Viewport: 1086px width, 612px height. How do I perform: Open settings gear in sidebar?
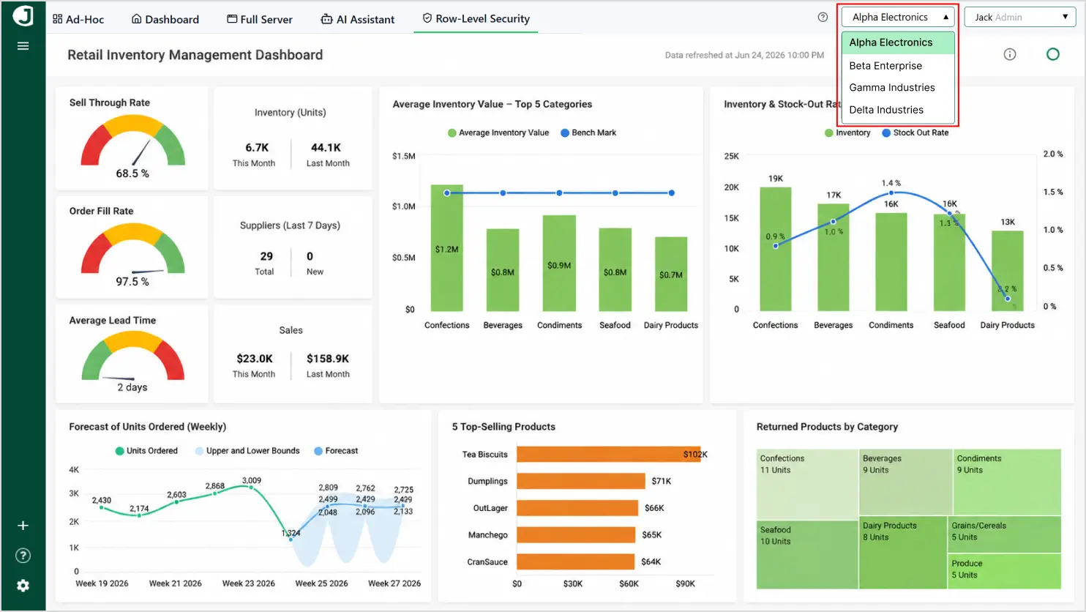[23, 586]
